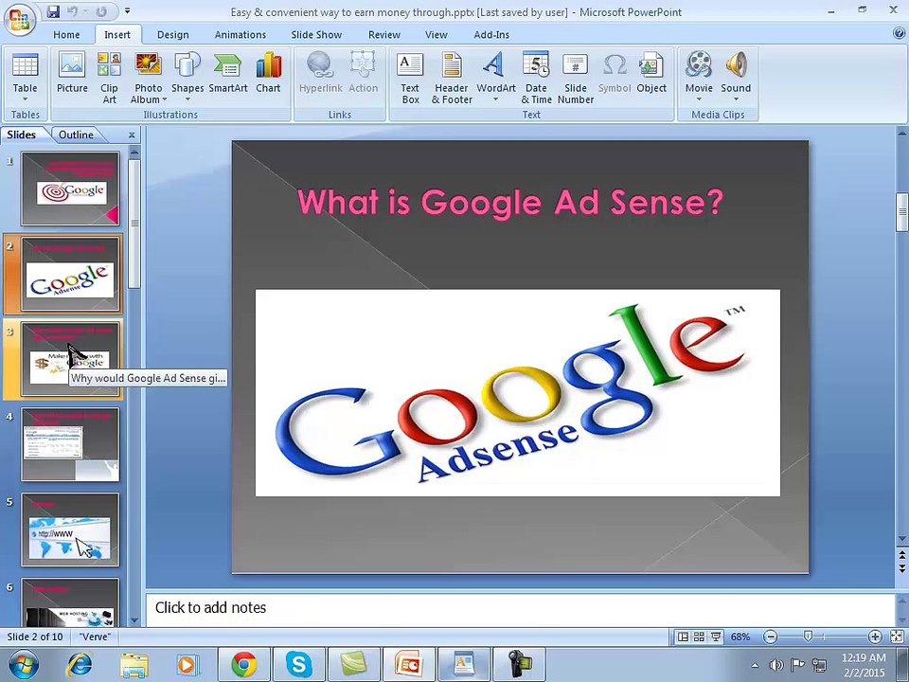Image resolution: width=909 pixels, height=682 pixels.
Task: Open PowerPoint Help
Action: click(900, 34)
